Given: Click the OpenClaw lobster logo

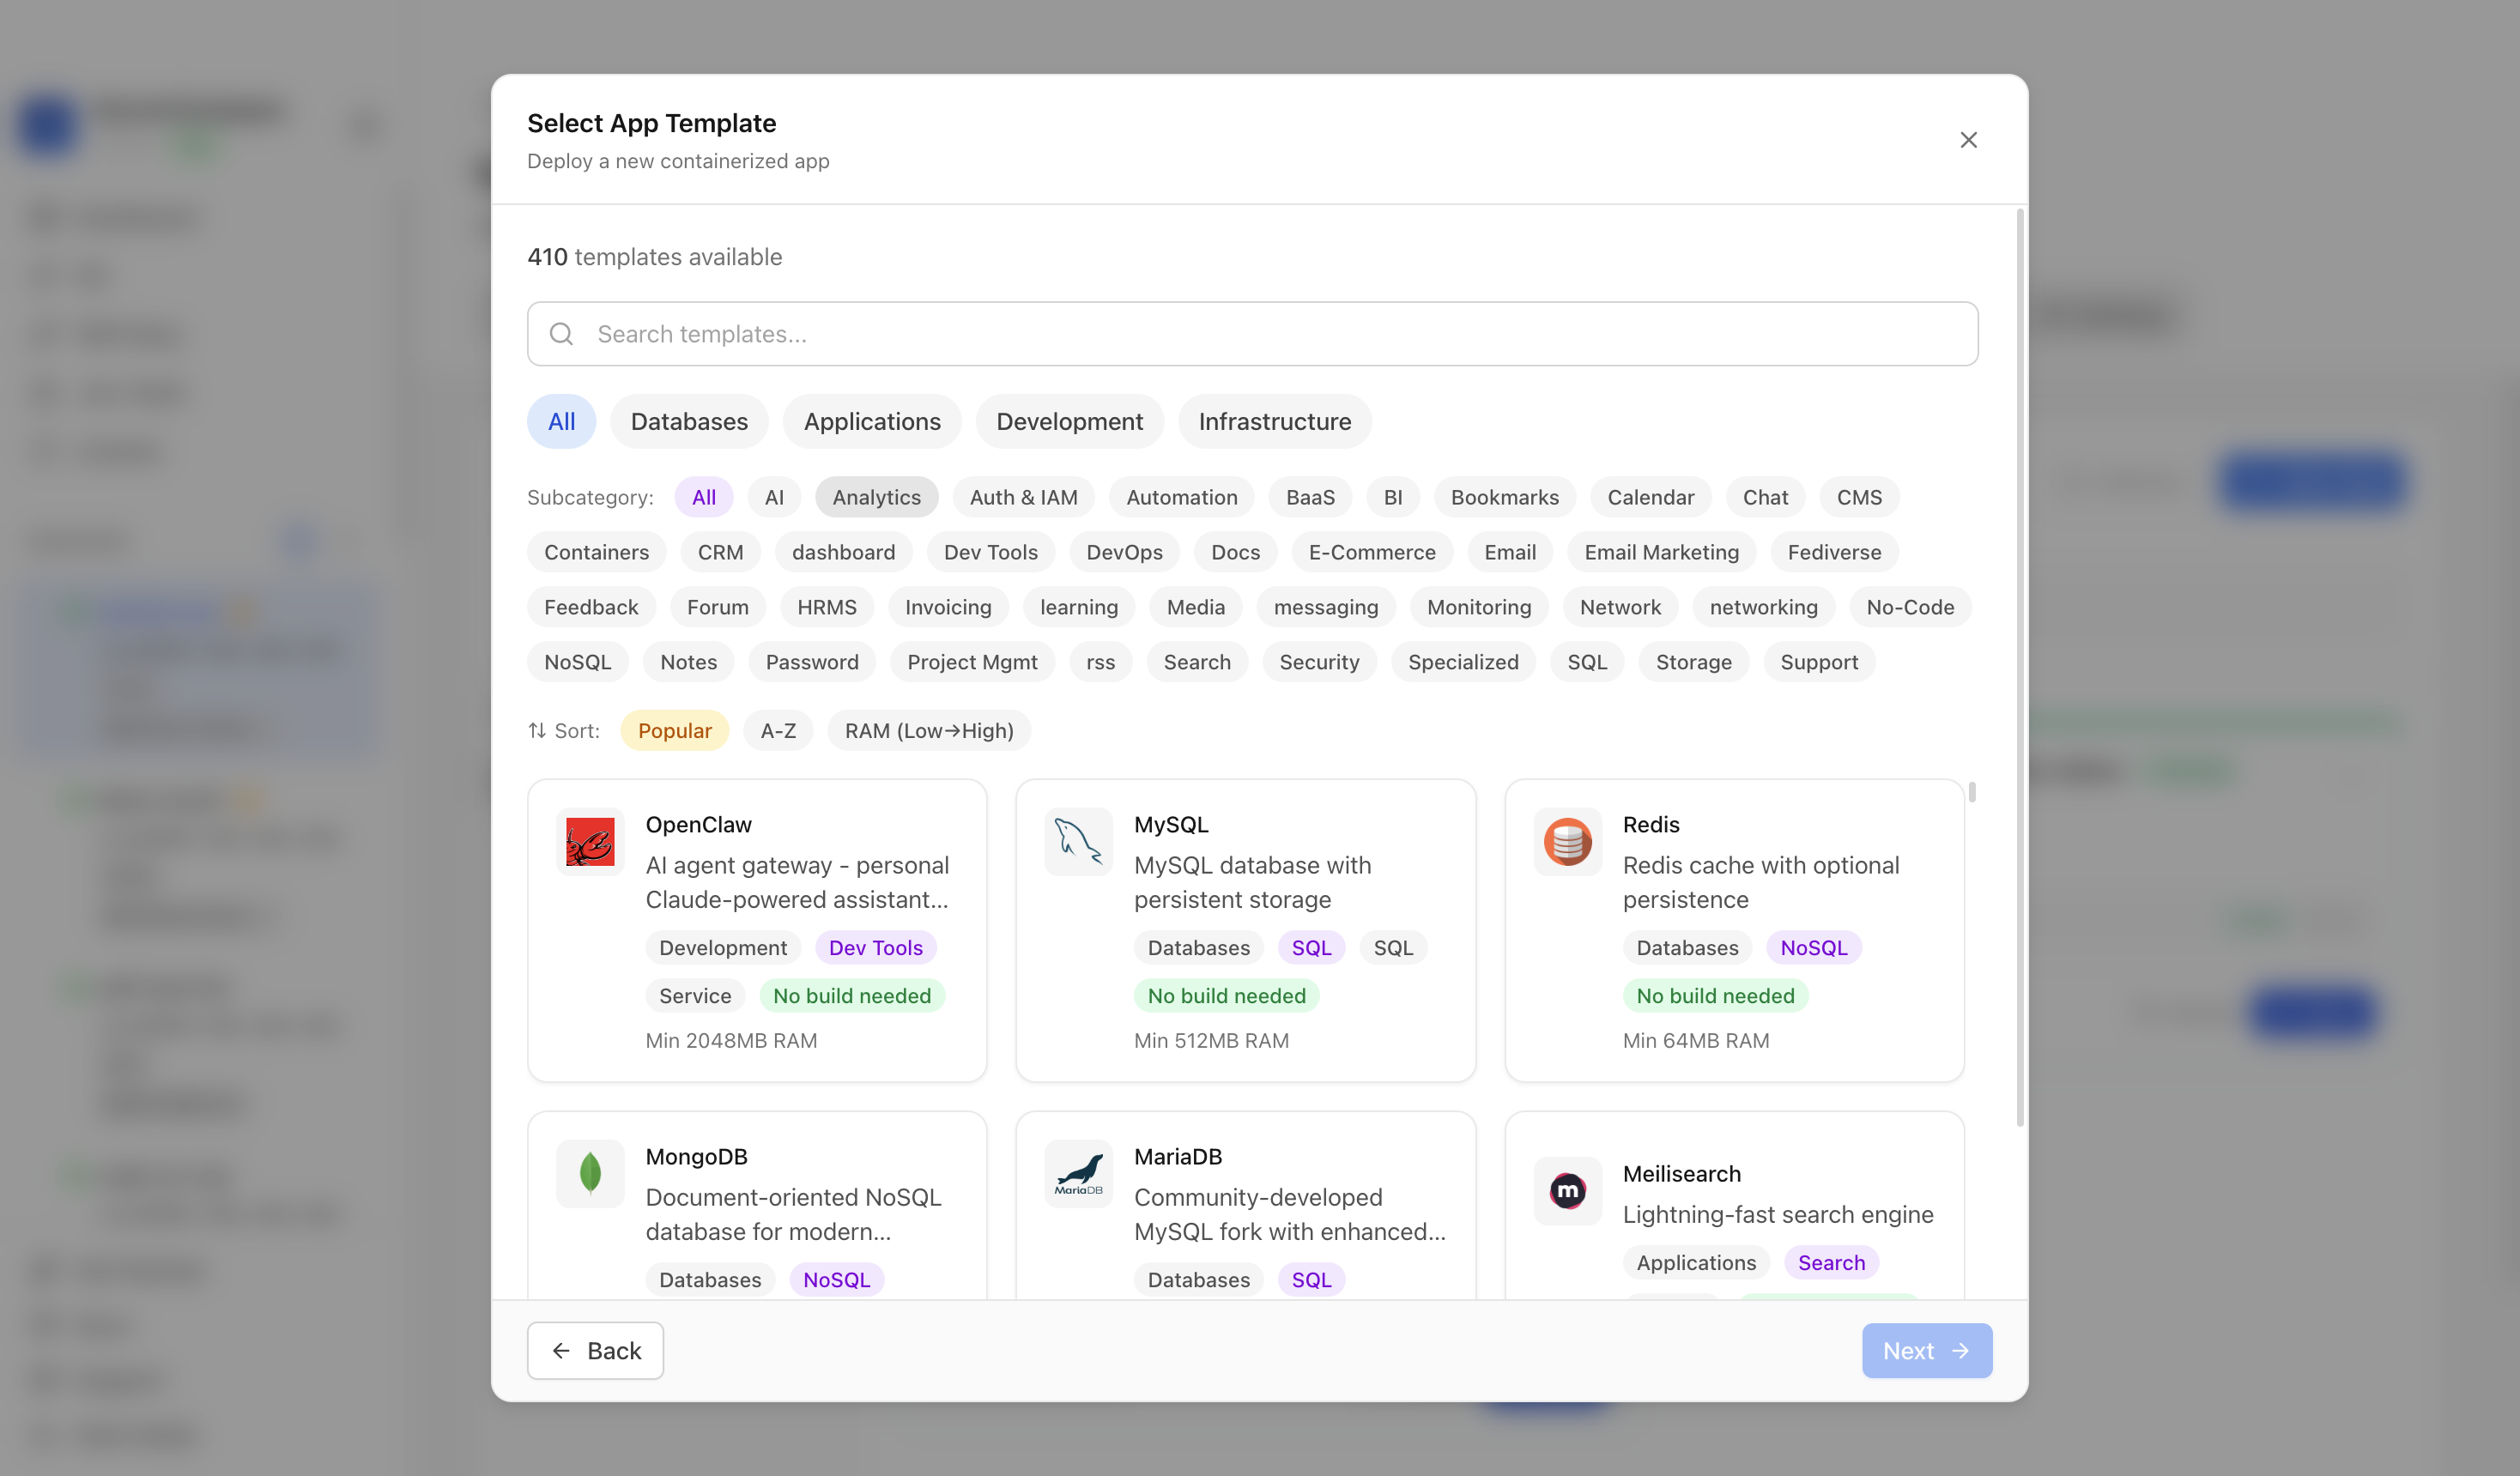Looking at the screenshot, I should pos(590,841).
